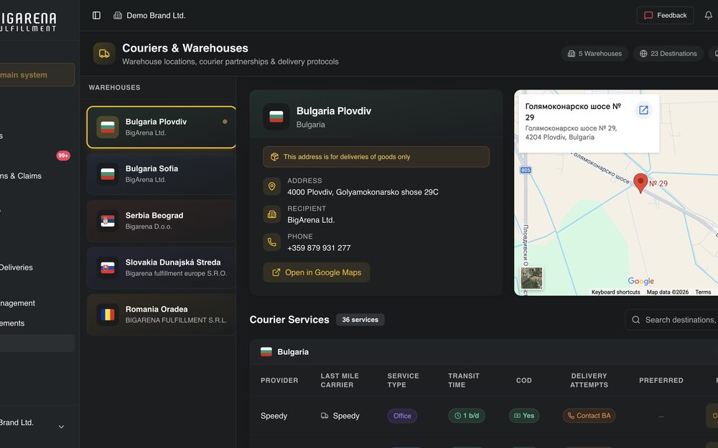Open the map Terms link
The width and height of the screenshot is (718, 448).
(x=703, y=292)
